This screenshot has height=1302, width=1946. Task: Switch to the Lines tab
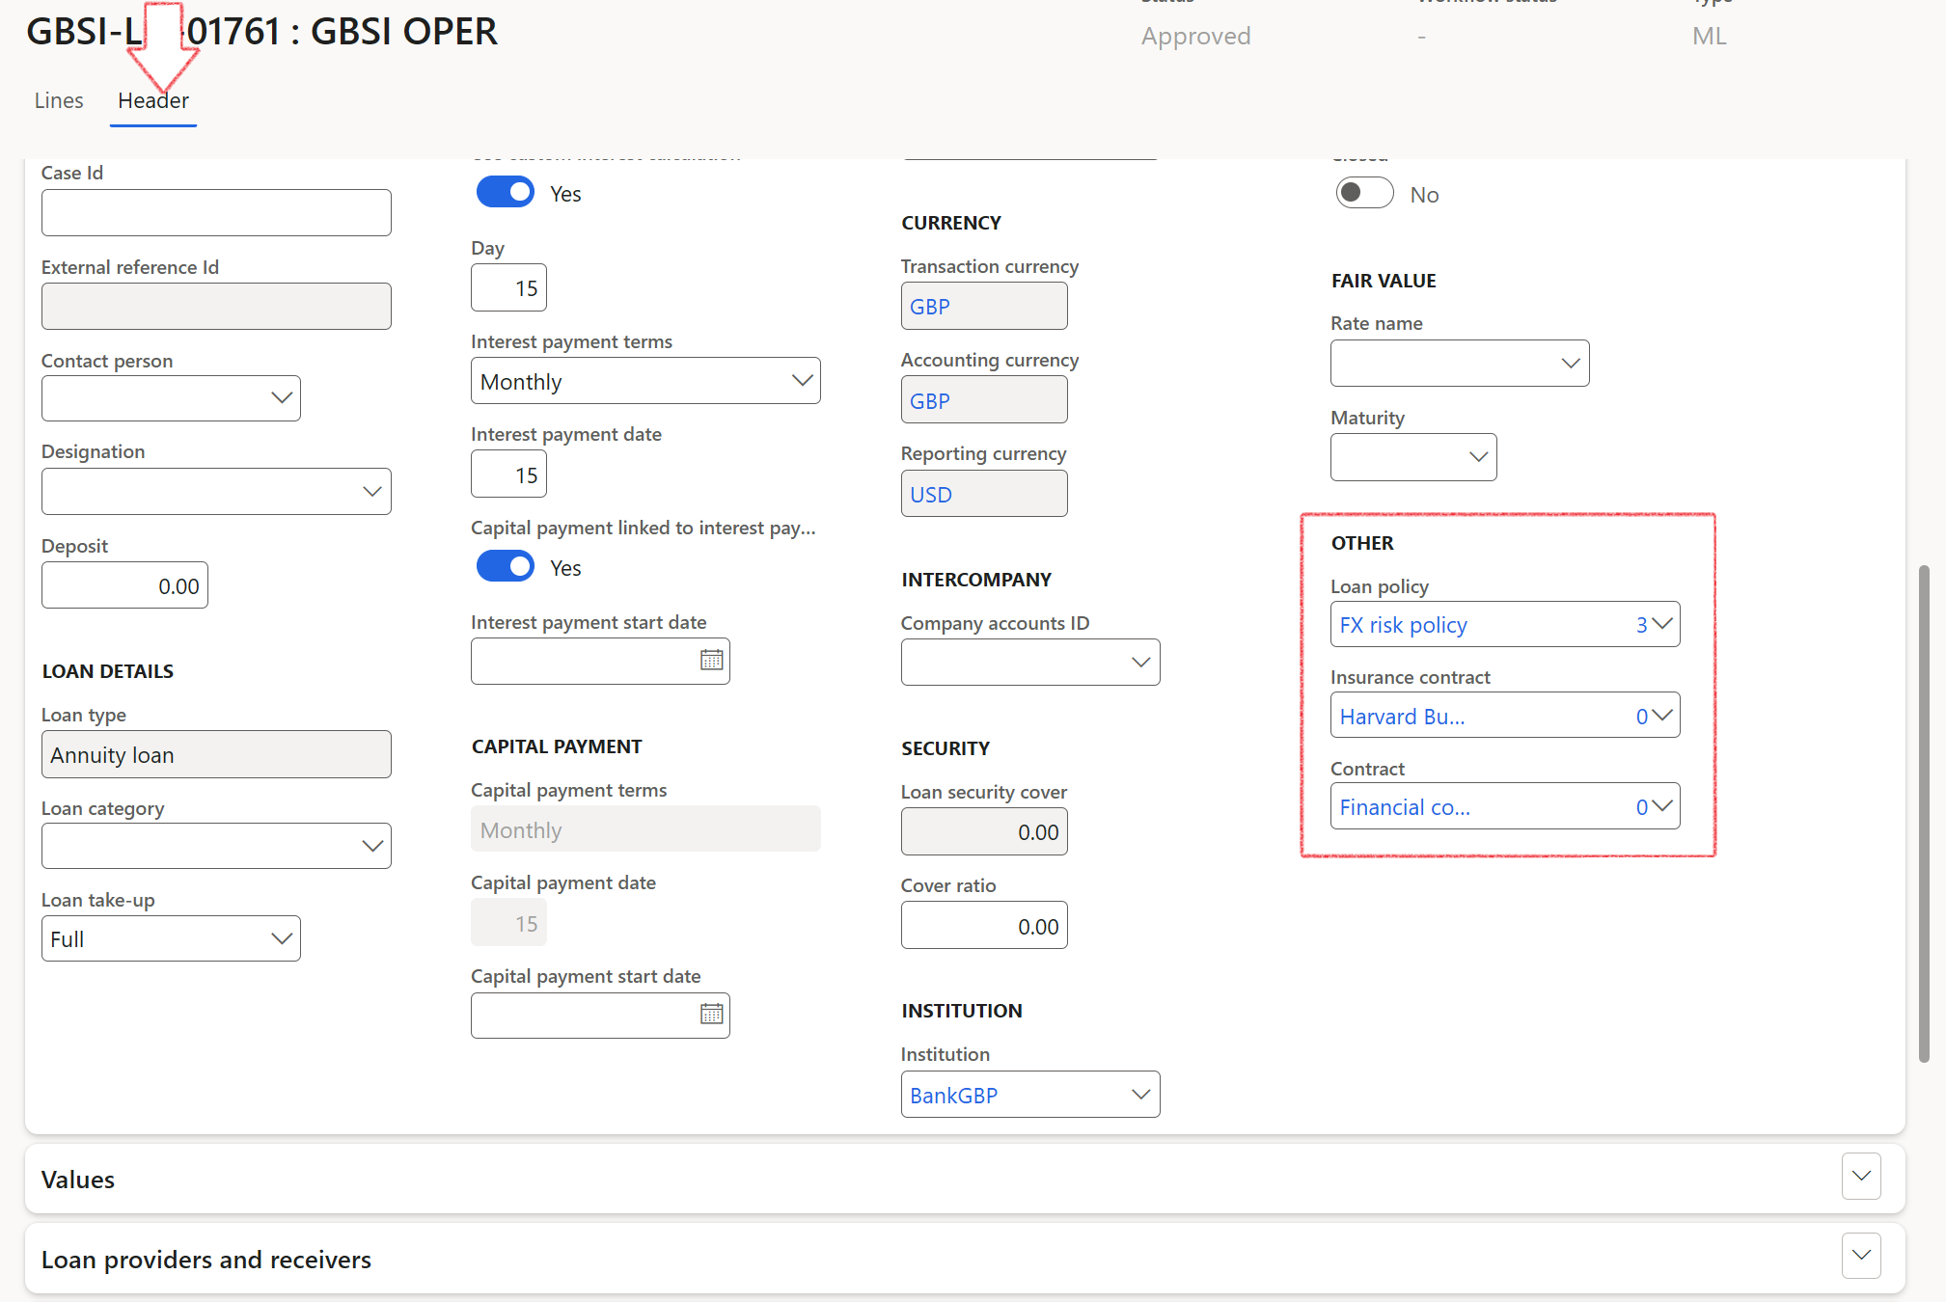pos(59,100)
